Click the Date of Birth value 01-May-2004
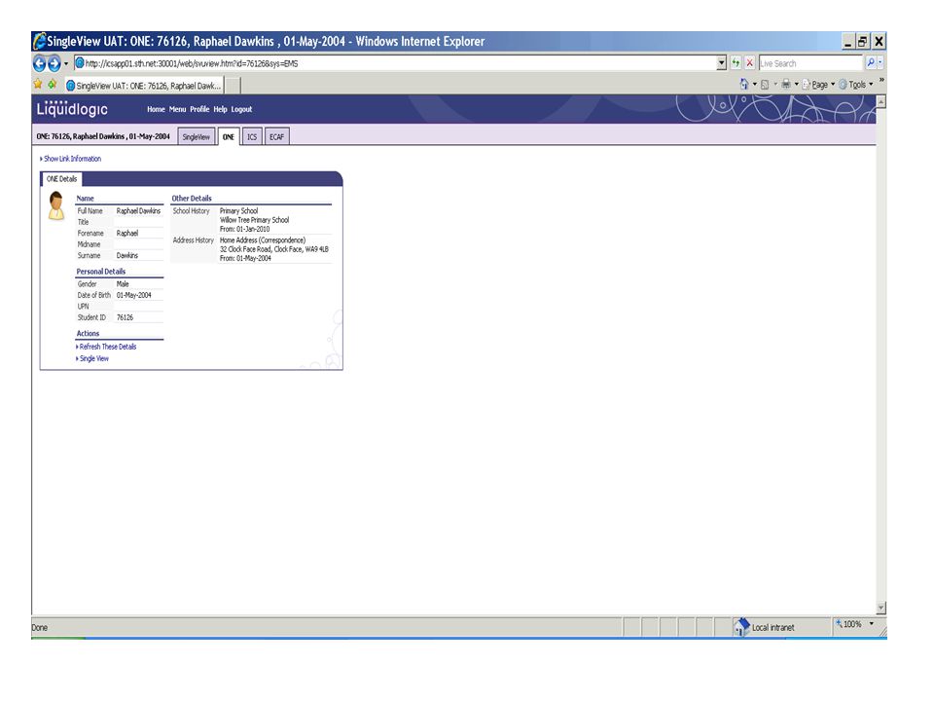The width and height of the screenshot is (934, 701). [133, 295]
